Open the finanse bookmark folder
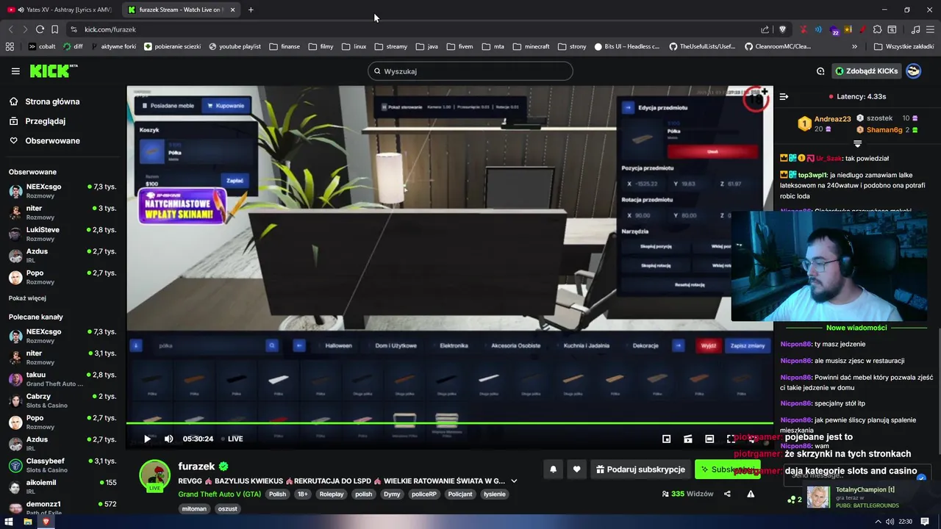941x529 pixels. [x=285, y=46]
